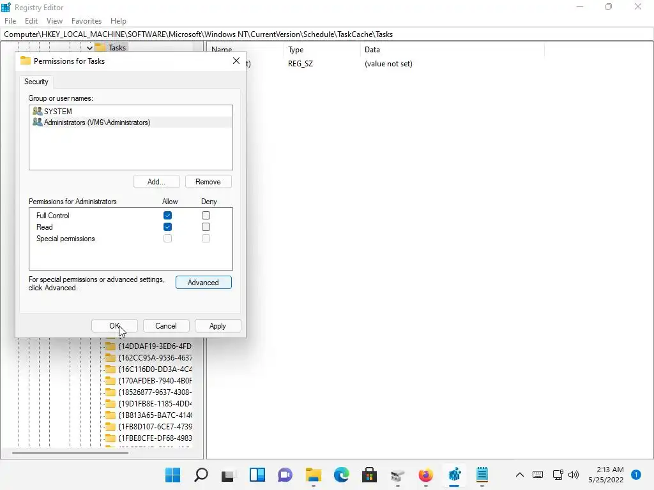Select the Administrators group icon
654x490 pixels.
tap(38, 122)
